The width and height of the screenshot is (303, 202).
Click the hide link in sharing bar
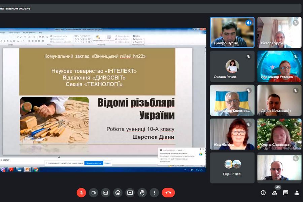(107, 163)
